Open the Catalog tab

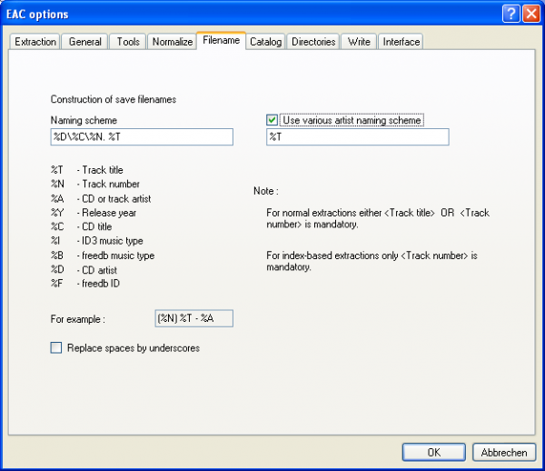[x=266, y=42]
